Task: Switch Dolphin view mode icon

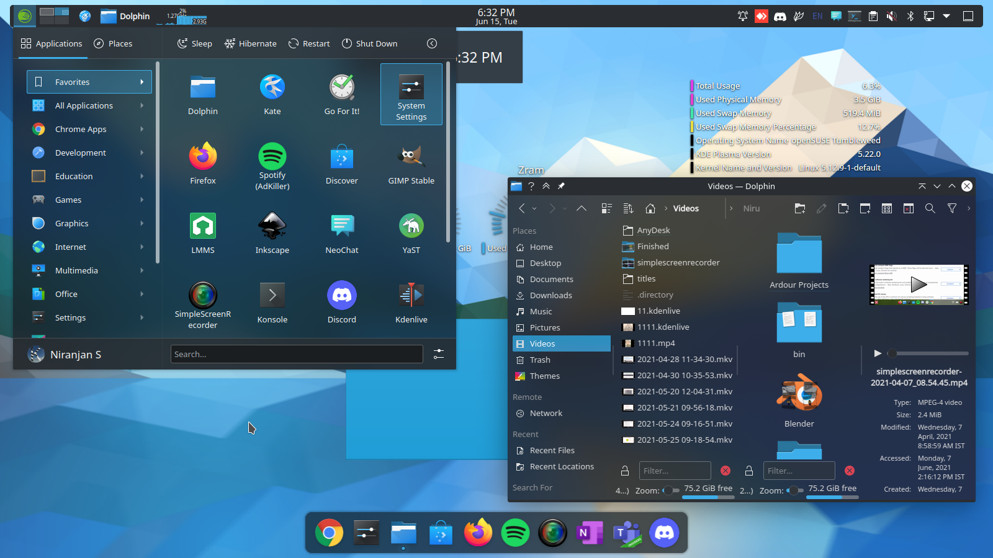Action: coord(606,208)
